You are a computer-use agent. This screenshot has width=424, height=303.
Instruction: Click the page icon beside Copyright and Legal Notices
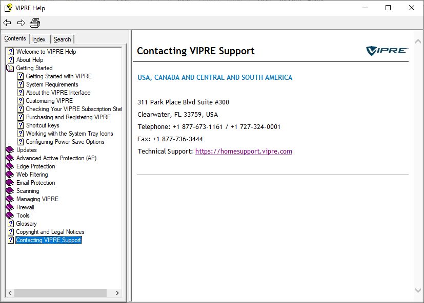tap(11, 232)
